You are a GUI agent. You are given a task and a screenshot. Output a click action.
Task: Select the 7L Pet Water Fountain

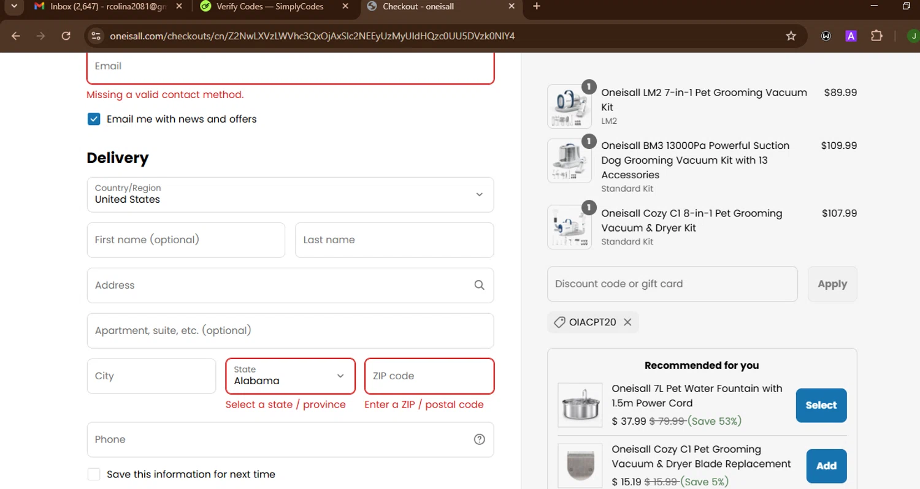821,406
